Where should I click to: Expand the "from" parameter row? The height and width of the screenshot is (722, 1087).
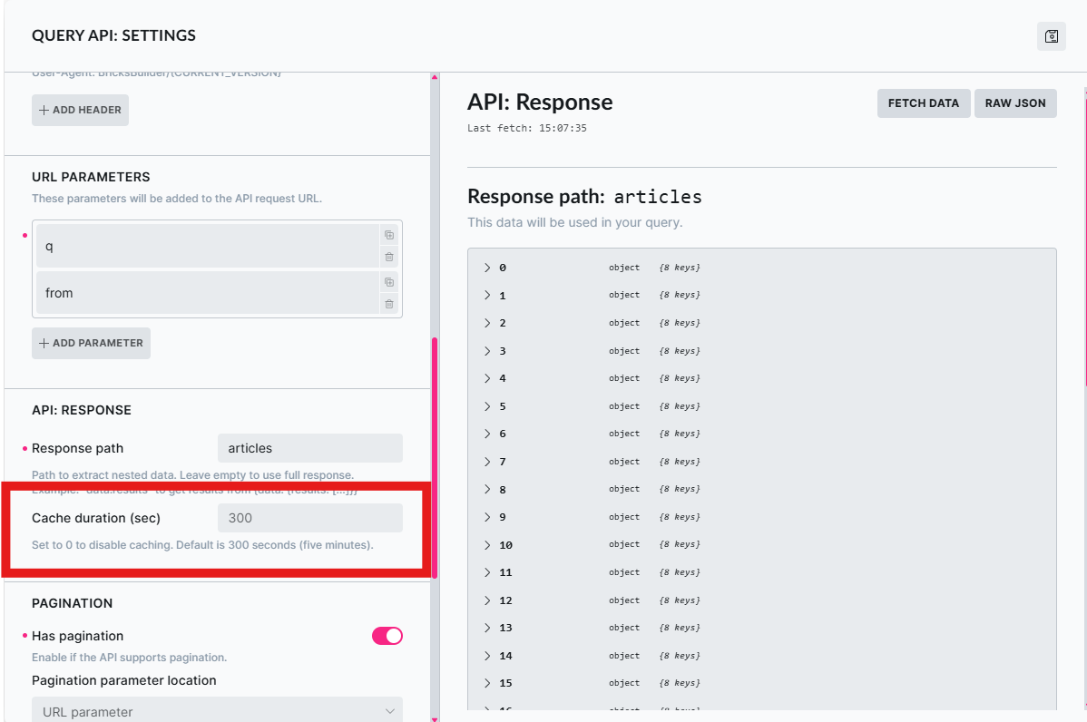(x=207, y=293)
